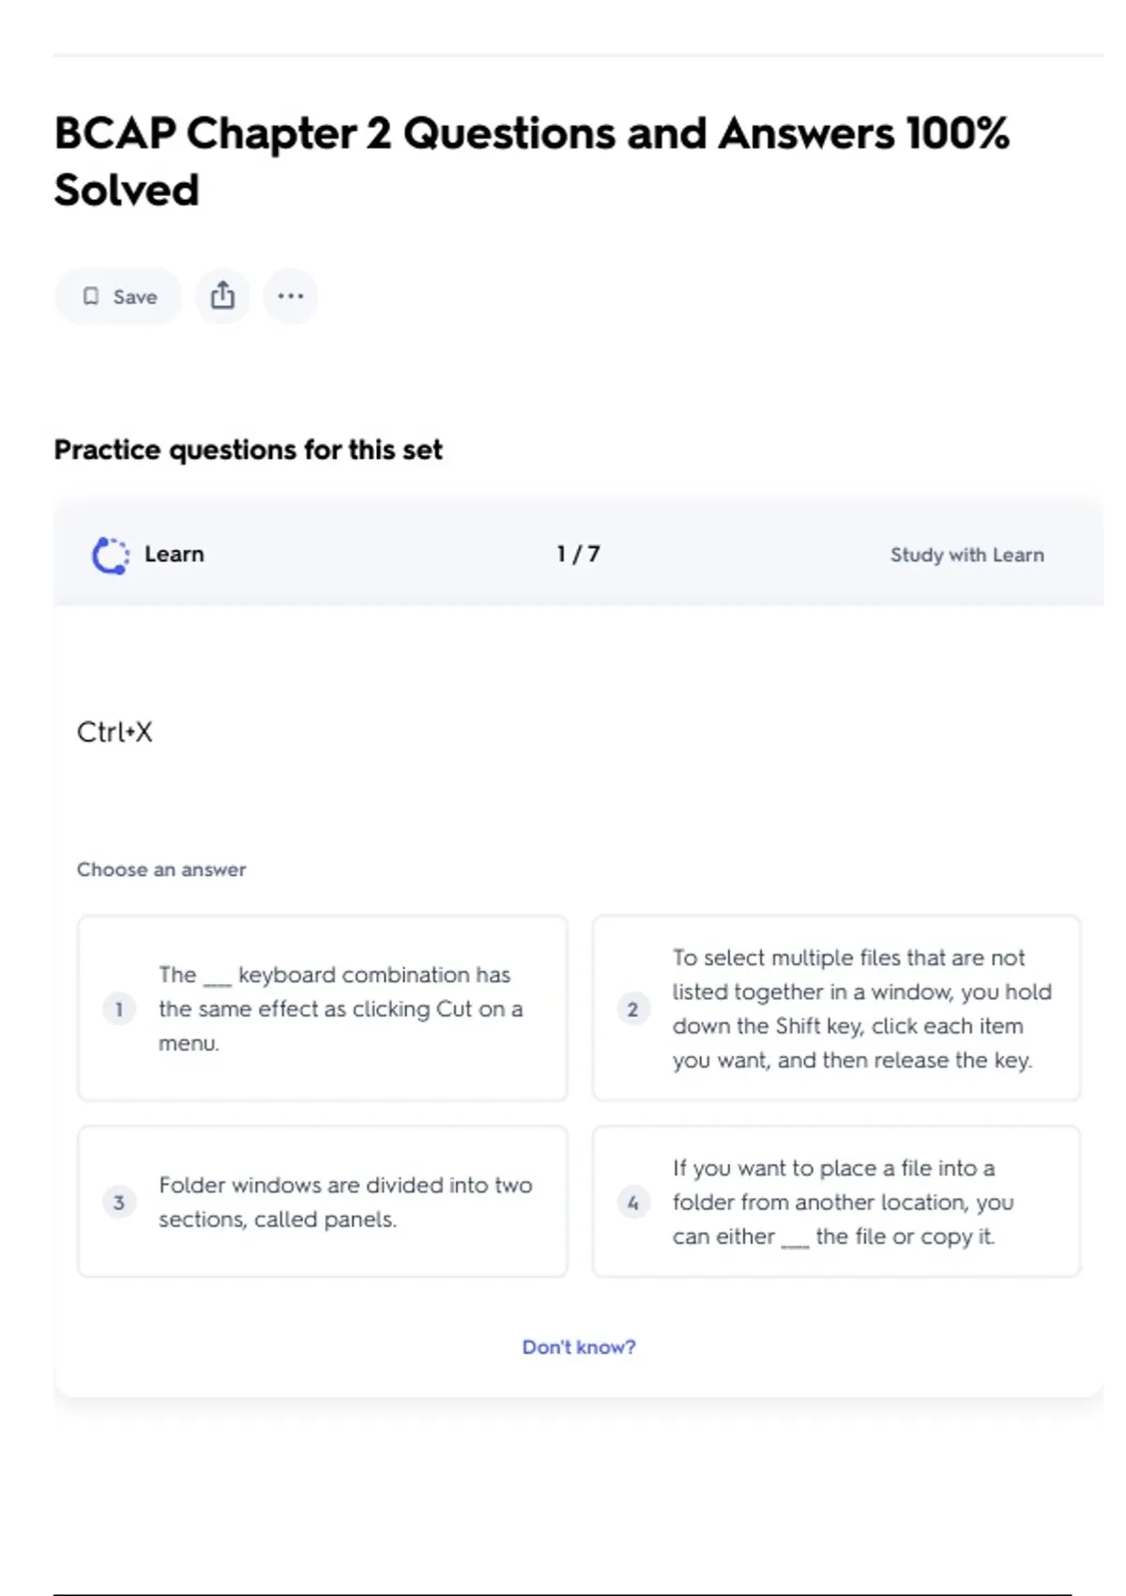Click the Don't know? link
1126x1596 pixels.
579,1347
